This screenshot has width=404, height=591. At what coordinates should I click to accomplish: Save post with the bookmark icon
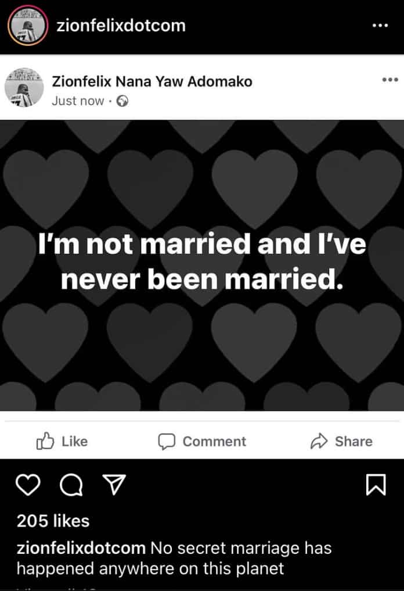point(376,485)
